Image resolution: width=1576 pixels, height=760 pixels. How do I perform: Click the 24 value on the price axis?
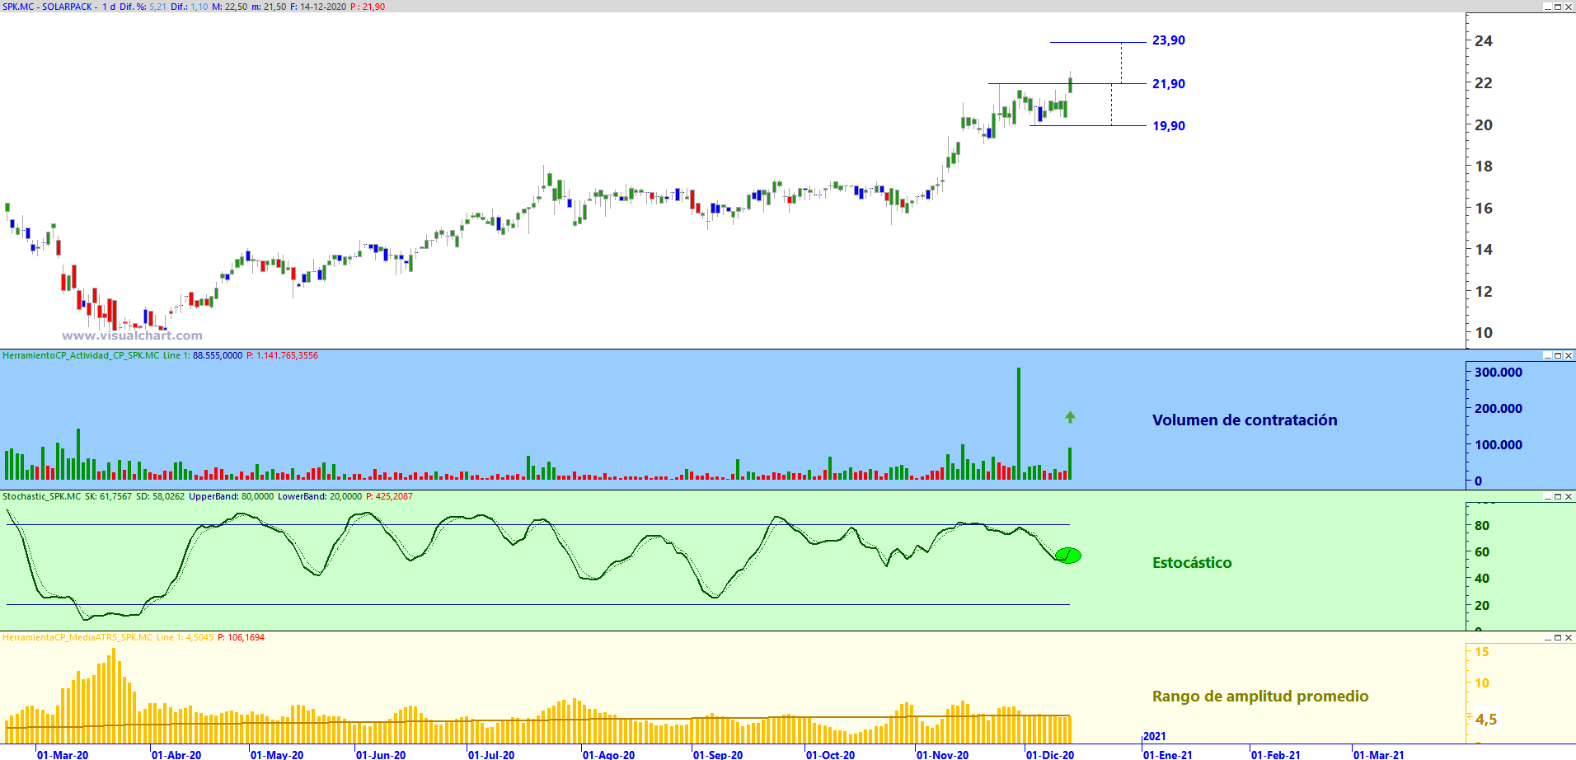1484,41
